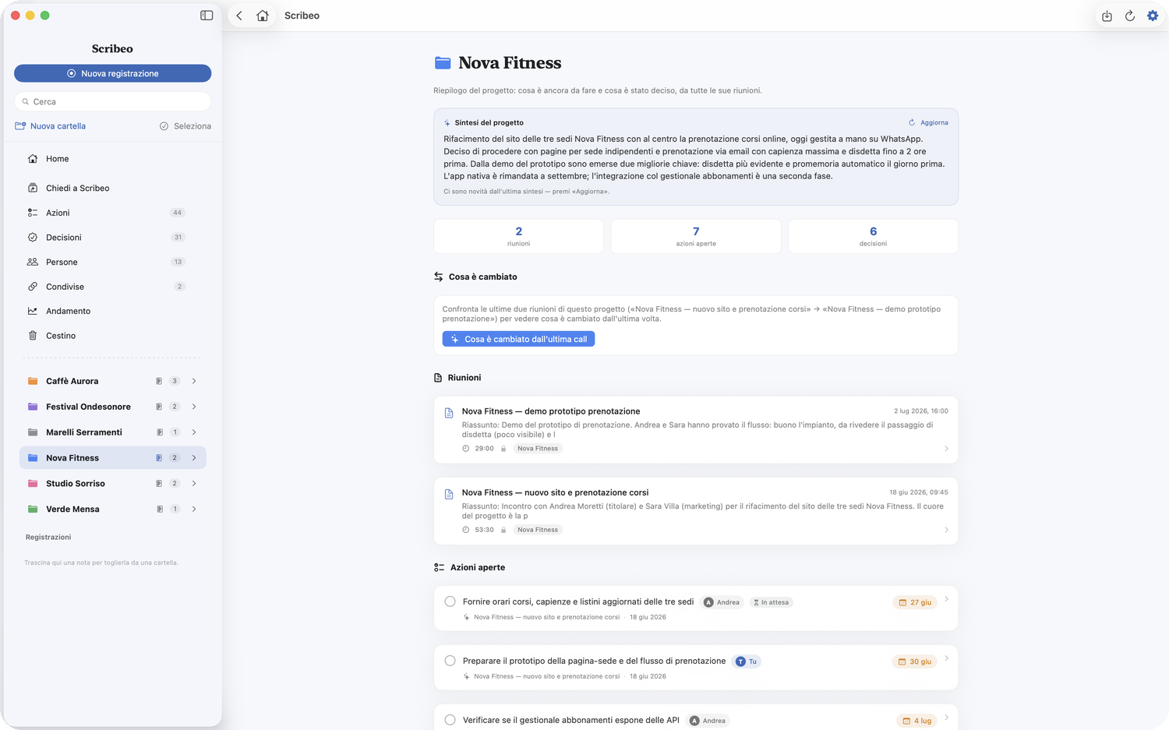Click the Caffè Aurora orange folder icon

coord(33,381)
